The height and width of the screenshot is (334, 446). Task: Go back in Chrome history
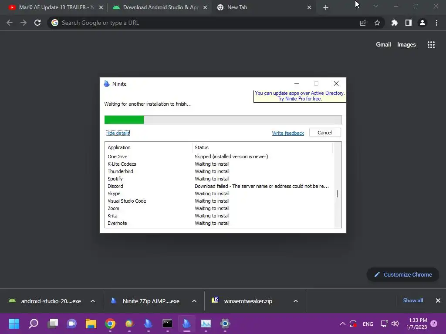coord(10,23)
